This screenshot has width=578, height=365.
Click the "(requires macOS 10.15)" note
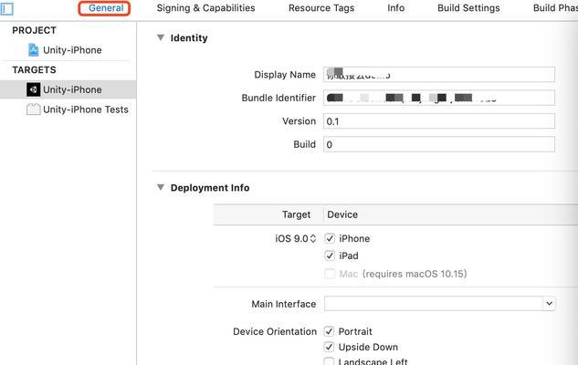pos(415,274)
